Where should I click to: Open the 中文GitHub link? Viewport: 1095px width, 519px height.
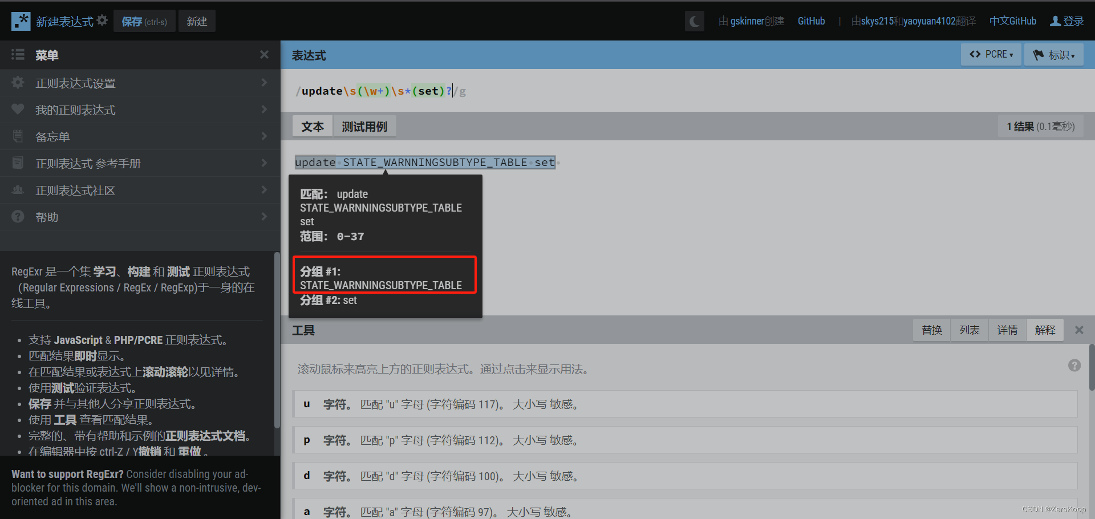1013,21
